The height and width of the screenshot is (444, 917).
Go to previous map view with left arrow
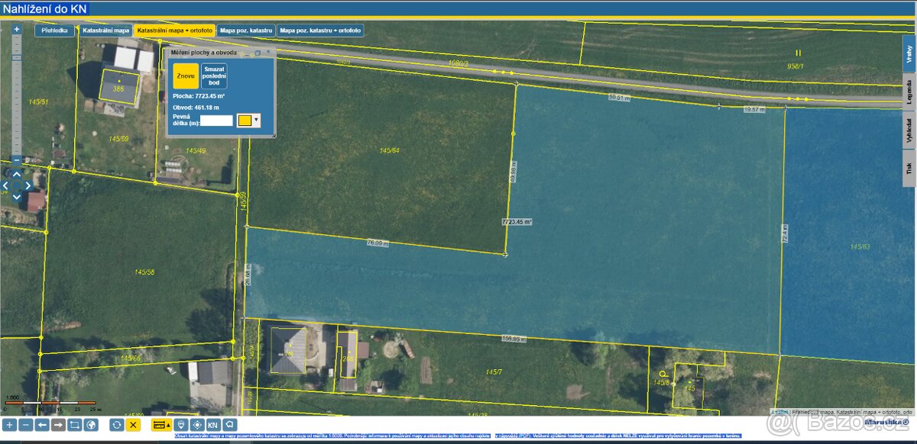click(x=42, y=425)
